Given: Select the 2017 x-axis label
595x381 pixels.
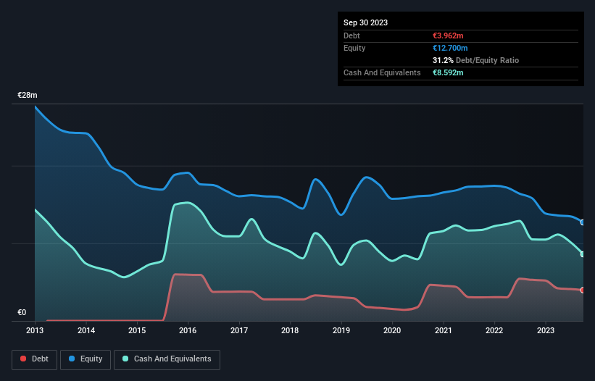Looking at the screenshot, I should [x=239, y=330].
